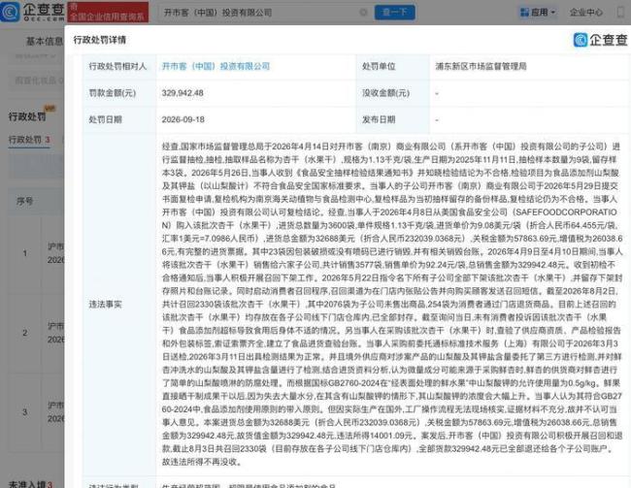Click the 企查查 logo in the dialog header
The width and height of the screenshot is (631, 488).
click(600, 40)
